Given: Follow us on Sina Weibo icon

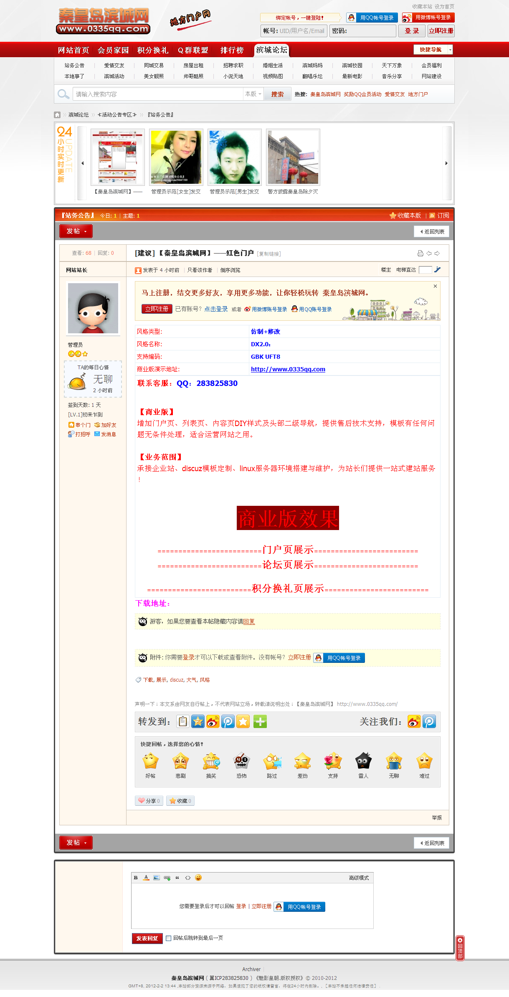Looking at the screenshot, I should (x=414, y=721).
